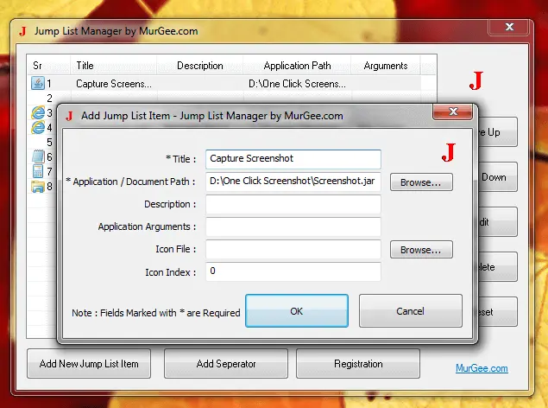Screen dimensions: 548x408
Task: Confirm the dialog with OK
Action: click(297, 311)
